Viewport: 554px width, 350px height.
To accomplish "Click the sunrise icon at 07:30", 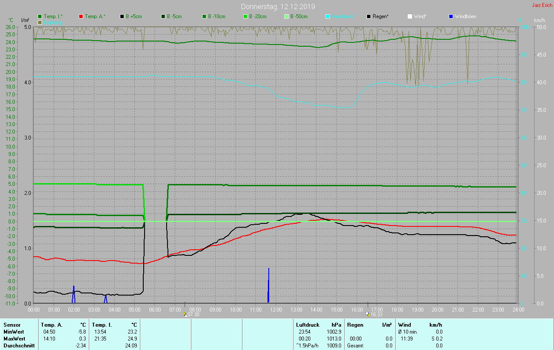I will click(185, 314).
